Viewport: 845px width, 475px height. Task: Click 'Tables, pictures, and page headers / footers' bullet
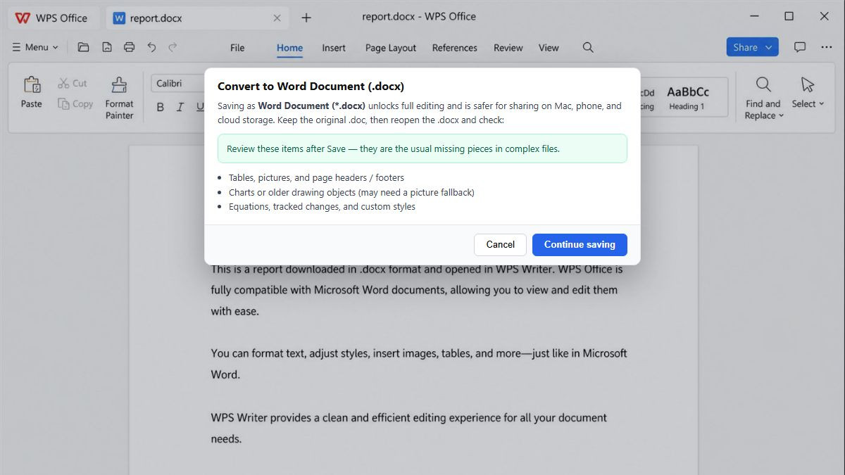point(316,177)
